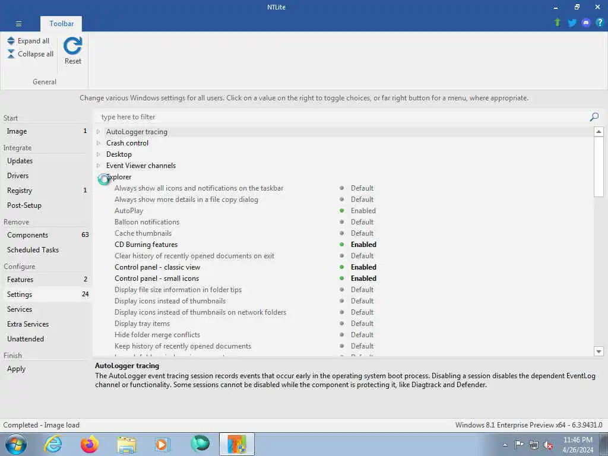Open the Image page in sidebar
This screenshot has width=608, height=456.
[46, 131]
